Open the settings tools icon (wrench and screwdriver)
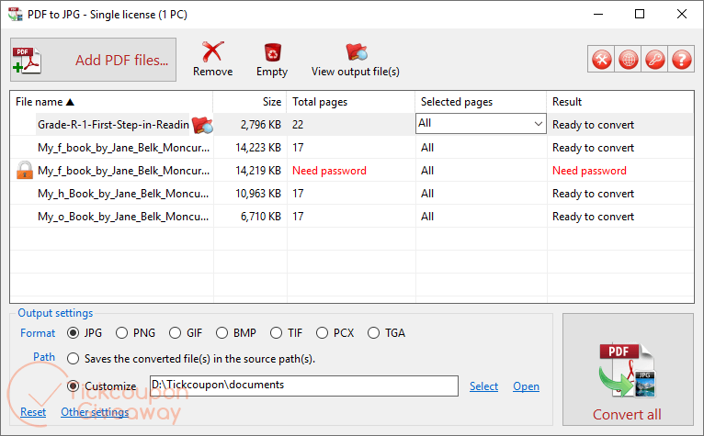 point(602,60)
